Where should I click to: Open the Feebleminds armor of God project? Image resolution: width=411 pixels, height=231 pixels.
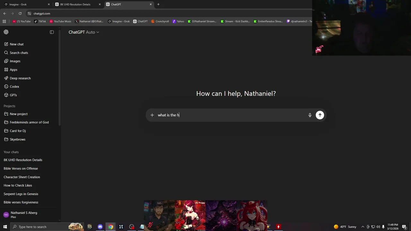(x=29, y=122)
